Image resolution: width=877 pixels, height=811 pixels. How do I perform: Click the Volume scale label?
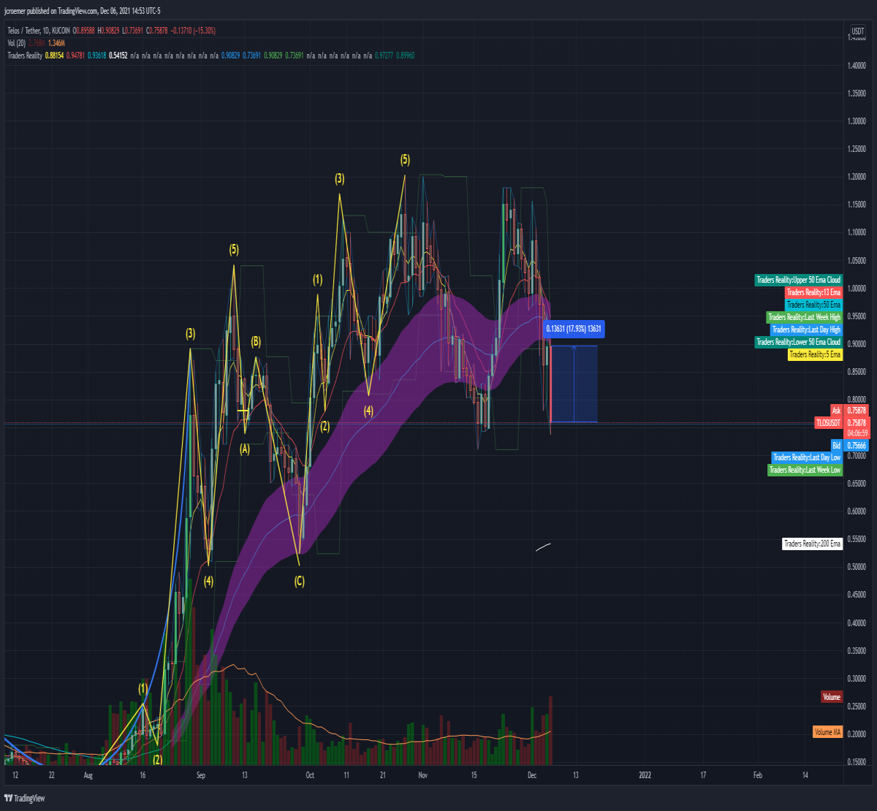coord(832,697)
